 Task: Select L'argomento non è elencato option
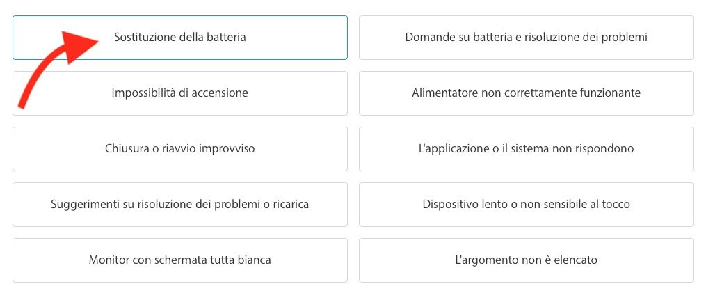[526, 260]
